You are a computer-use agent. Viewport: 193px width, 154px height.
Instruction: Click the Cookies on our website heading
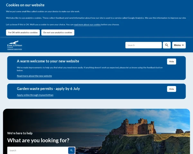[x=25, y=5]
